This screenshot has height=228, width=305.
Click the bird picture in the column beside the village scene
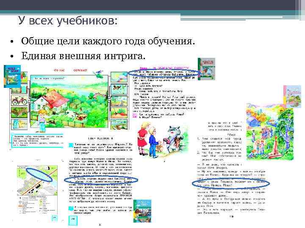[x=119, y=89]
